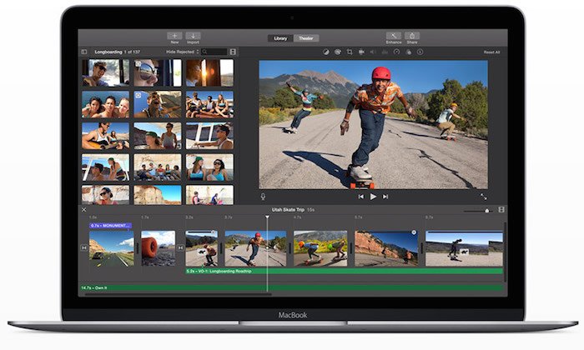
Task: Switch to the Library tab
Action: coord(280,38)
